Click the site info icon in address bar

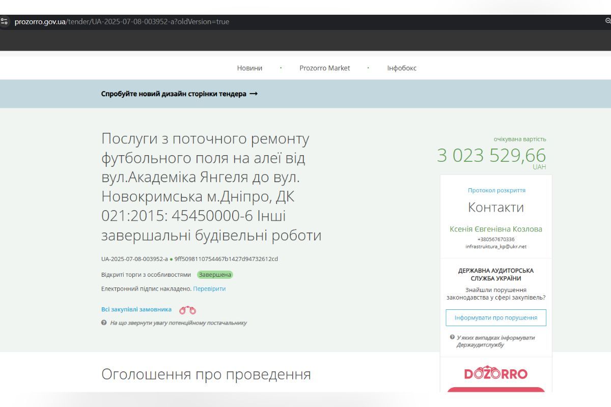click(x=5, y=21)
